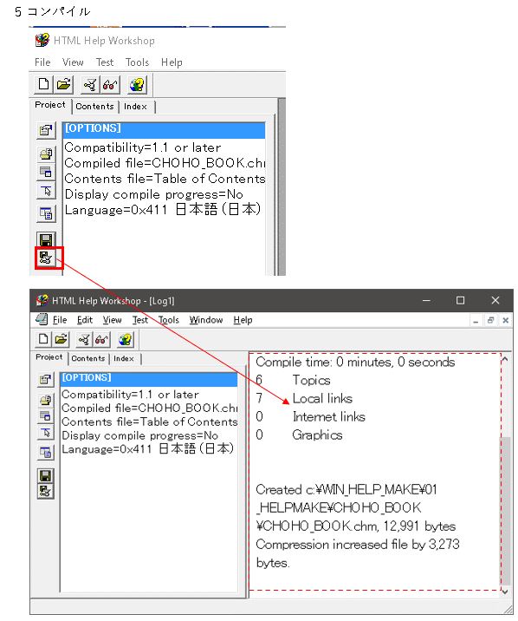Open the Edit menu in the Log1 window
This screenshot has height=621, width=518.
click(x=85, y=320)
